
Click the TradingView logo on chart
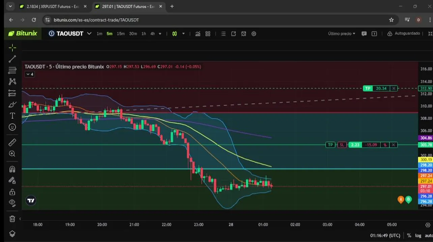coord(31,201)
